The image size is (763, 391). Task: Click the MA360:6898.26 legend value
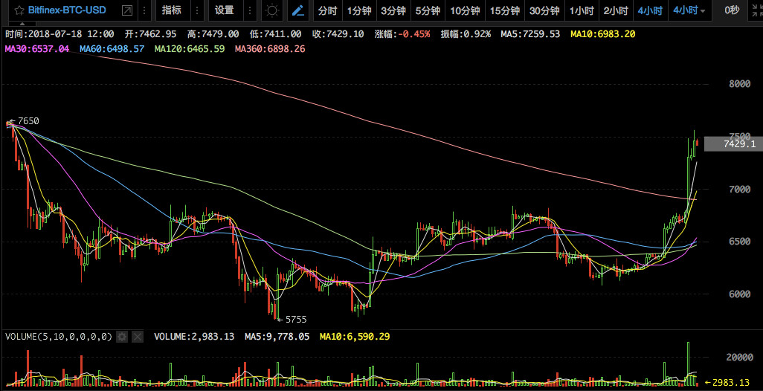click(x=270, y=48)
